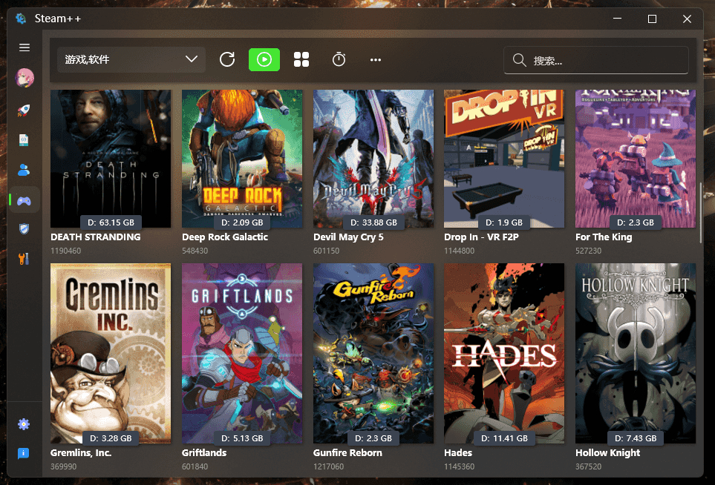Click the Drop In - VR F2P title
The width and height of the screenshot is (715, 485).
pyautogui.click(x=482, y=237)
